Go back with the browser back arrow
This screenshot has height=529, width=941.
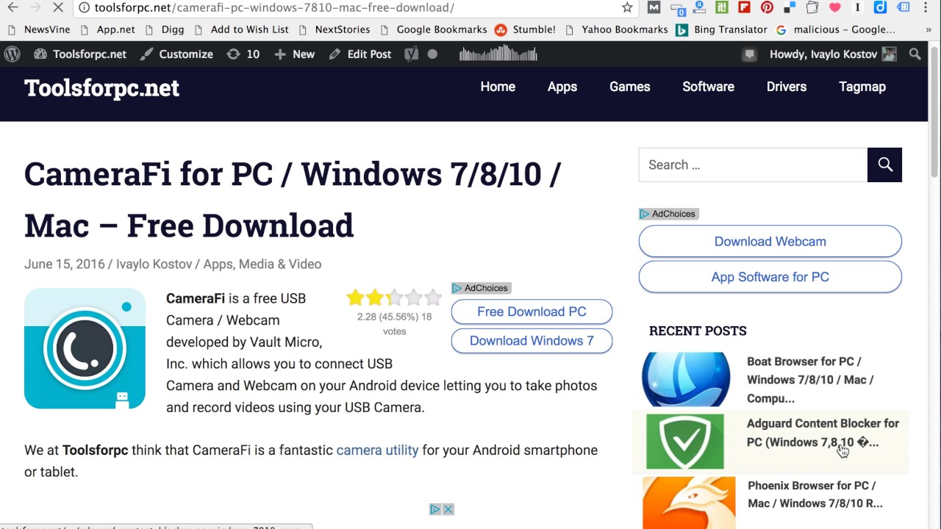click(12, 7)
